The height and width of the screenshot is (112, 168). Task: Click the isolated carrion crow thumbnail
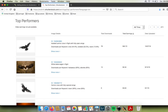(x=25, y=46)
